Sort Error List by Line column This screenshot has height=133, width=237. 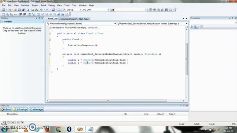(x=146, y=114)
